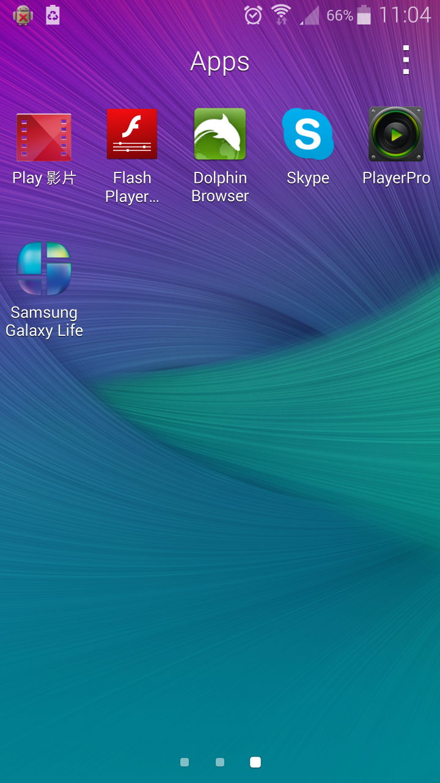Tap the Wi-Fi status icon
This screenshot has width=440, height=783.
[281, 15]
